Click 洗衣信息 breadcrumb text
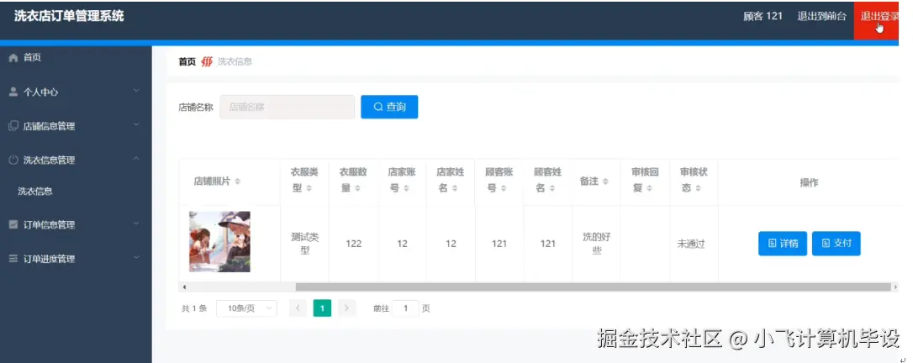 point(235,61)
